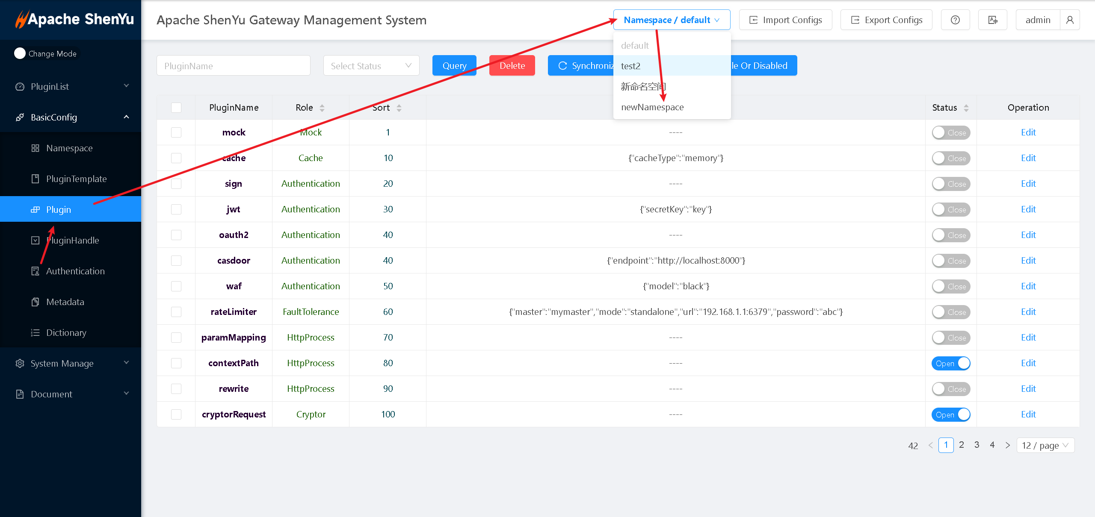
Task: Toggle the contextPath status switch off
Action: [951, 363]
